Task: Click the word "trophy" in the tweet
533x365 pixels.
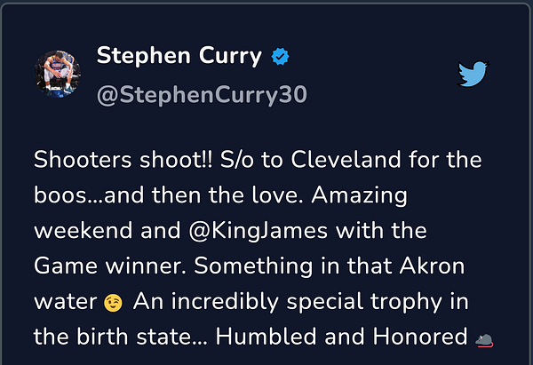Action: pyautogui.click(x=406, y=302)
